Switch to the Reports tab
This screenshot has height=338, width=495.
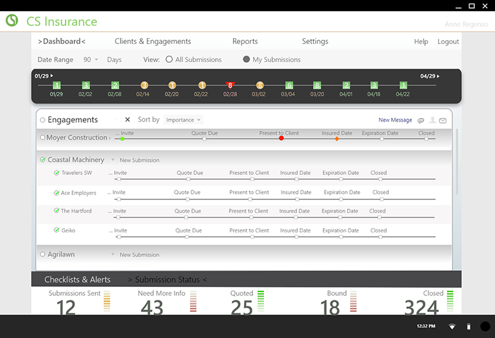coord(245,41)
